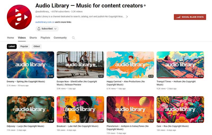
Task: Click the verified badge next to channel name
Action: [145, 6]
